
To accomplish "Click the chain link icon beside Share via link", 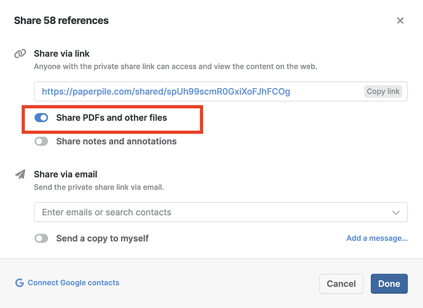I will 20,54.
